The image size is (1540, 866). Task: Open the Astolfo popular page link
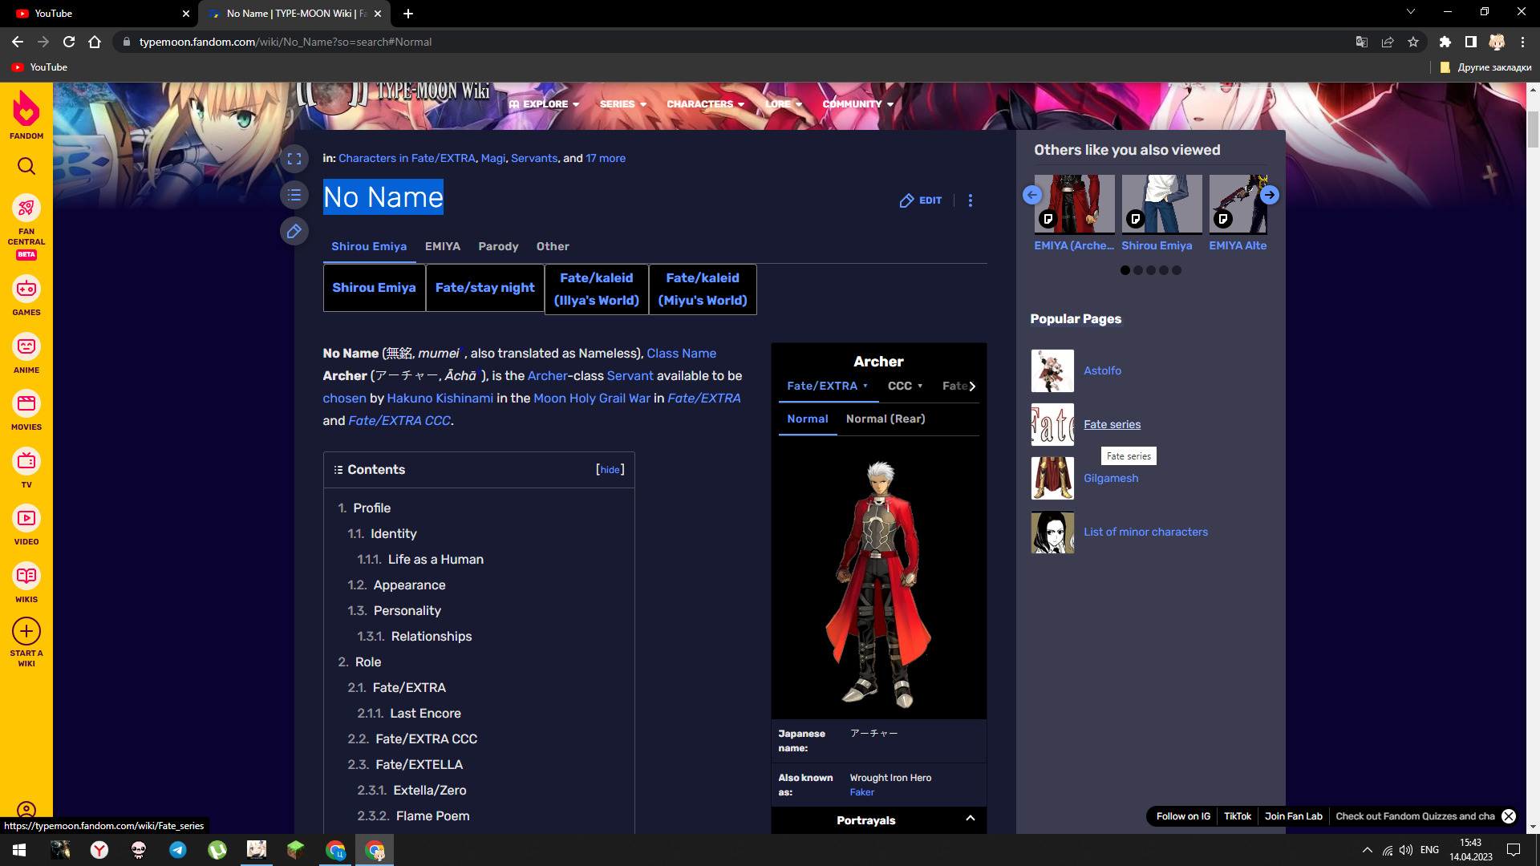[x=1102, y=370]
